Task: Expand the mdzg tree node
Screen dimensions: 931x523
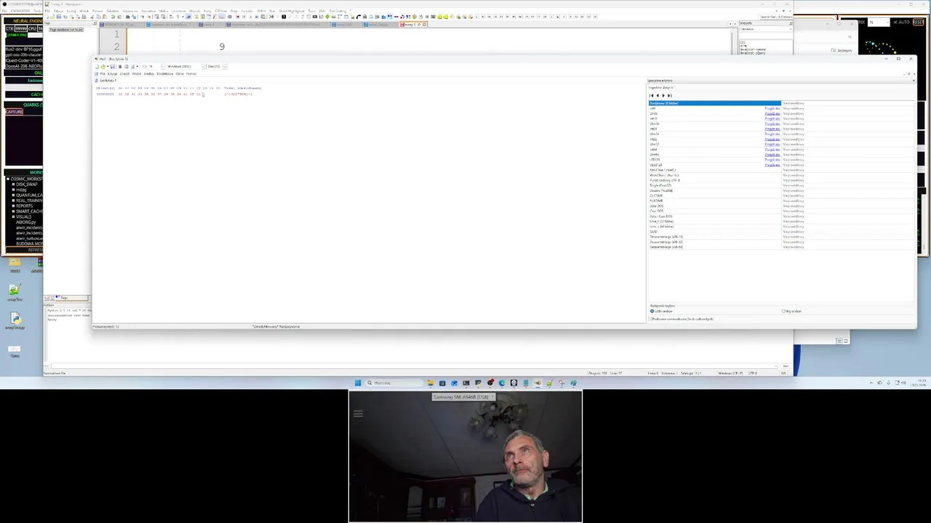Action: coord(13,190)
